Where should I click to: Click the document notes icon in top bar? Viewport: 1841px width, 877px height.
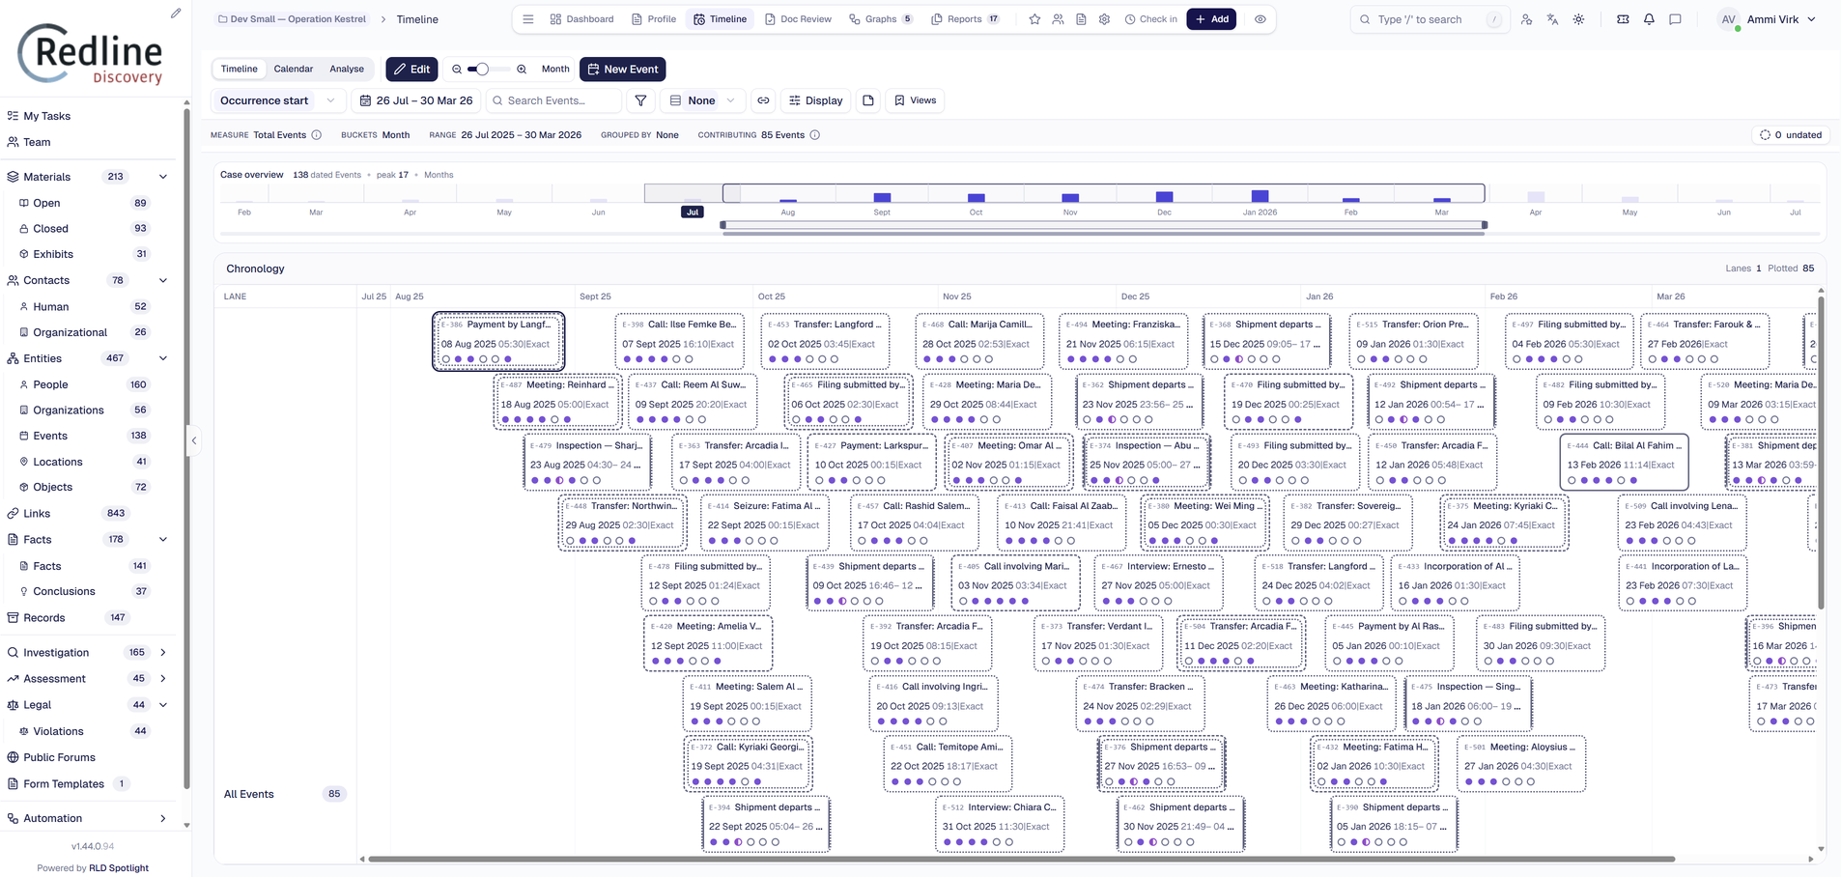pyautogui.click(x=1081, y=19)
